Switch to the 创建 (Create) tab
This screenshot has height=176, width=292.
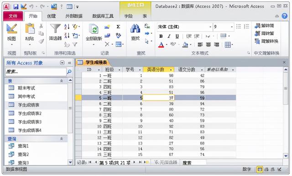pos(52,16)
